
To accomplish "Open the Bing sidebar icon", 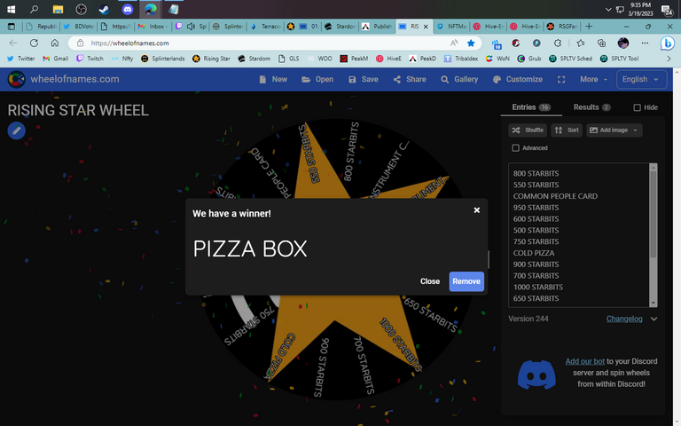I will [x=668, y=43].
